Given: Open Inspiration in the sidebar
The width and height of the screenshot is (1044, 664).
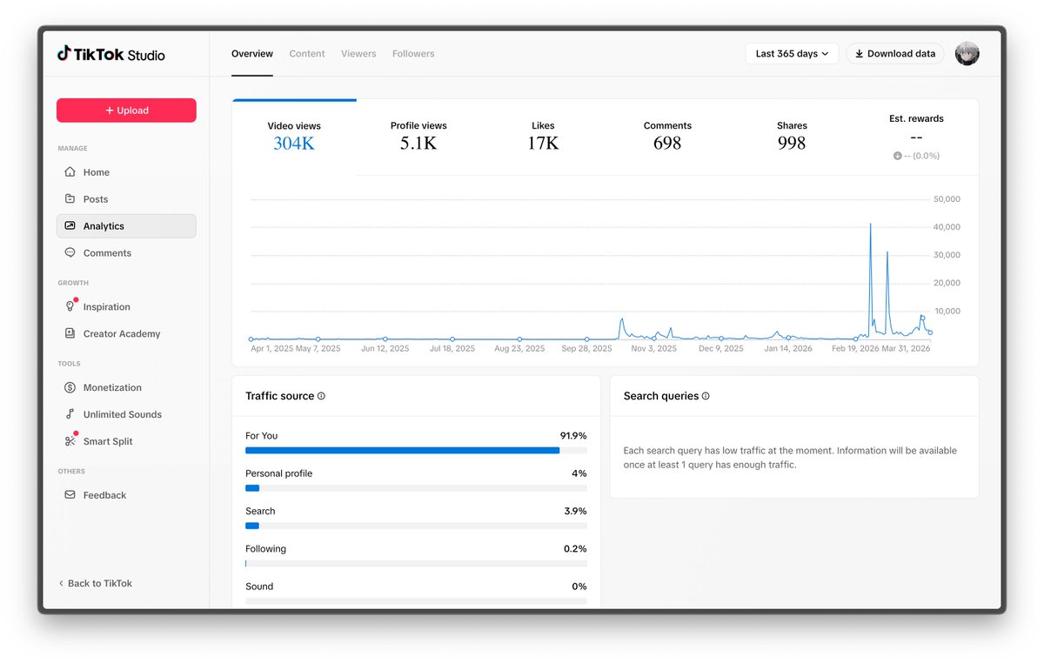Looking at the screenshot, I should click(x=126, y=307).
